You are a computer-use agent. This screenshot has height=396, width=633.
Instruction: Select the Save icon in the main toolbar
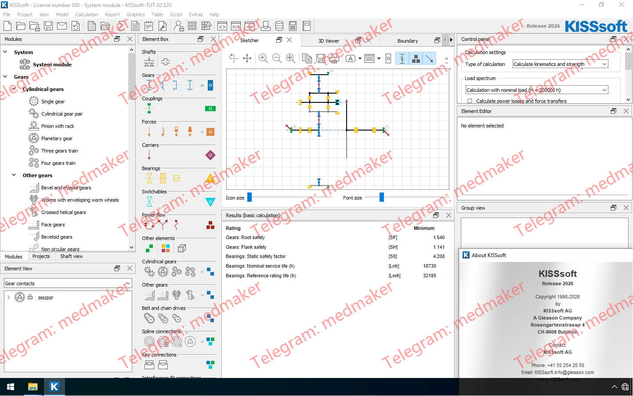coord(48,26)
